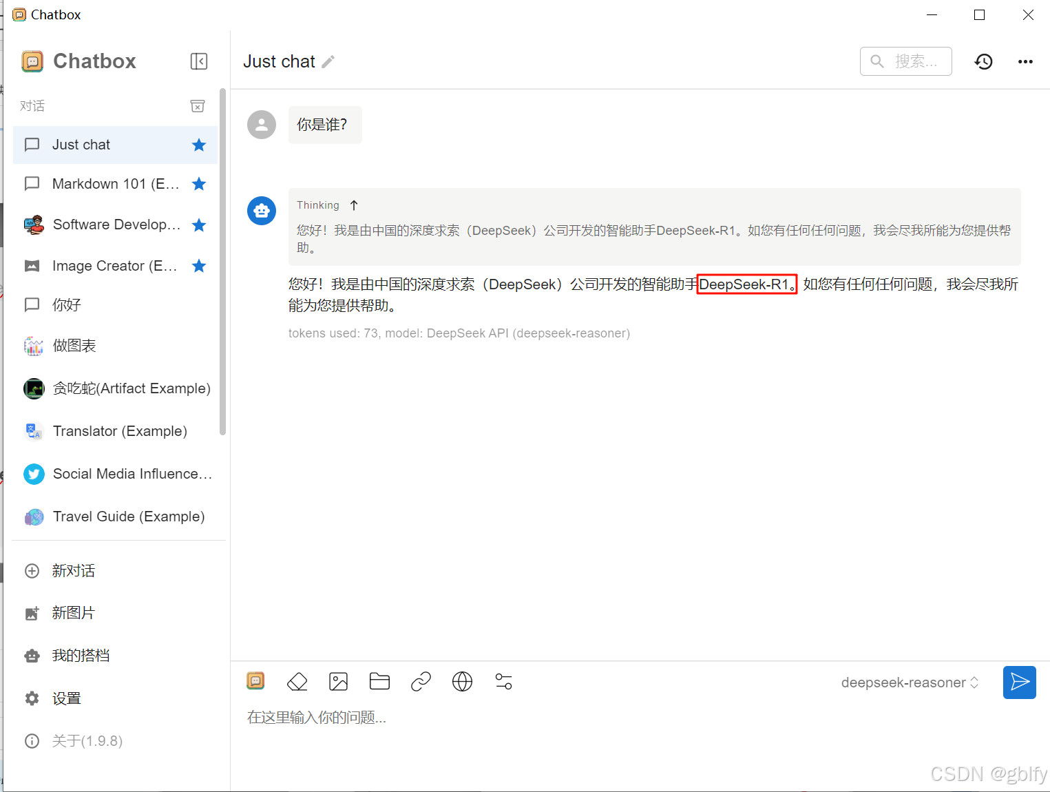Open the file attachment folder icon
The height and width of the screenshot is (792, 1050).
pyautogui.click(x=379, y=681)
